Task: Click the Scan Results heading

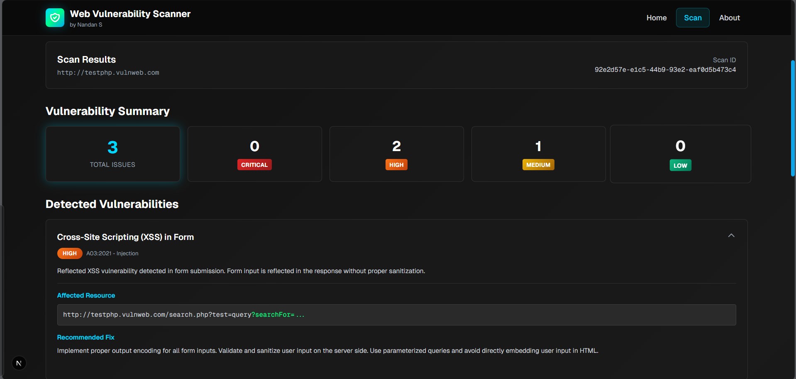Action: [x=87, y=59]
